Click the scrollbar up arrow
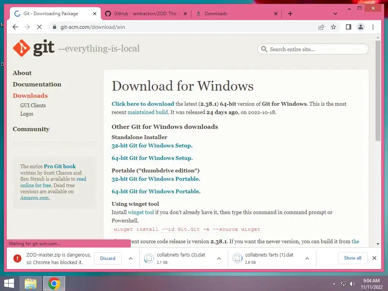 (x=378, y=38)
